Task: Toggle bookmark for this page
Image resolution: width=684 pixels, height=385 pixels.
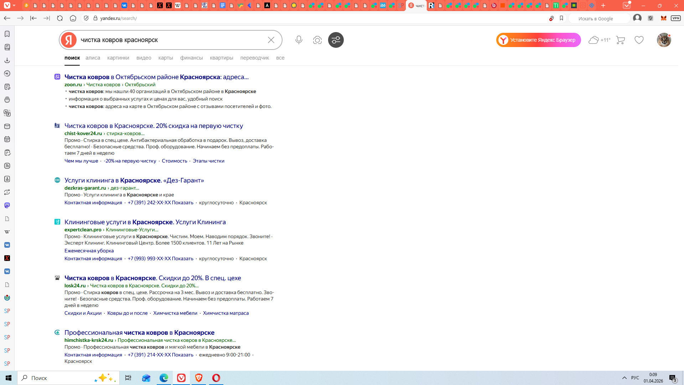Action: pyautogui.click(x=561, y=18)
